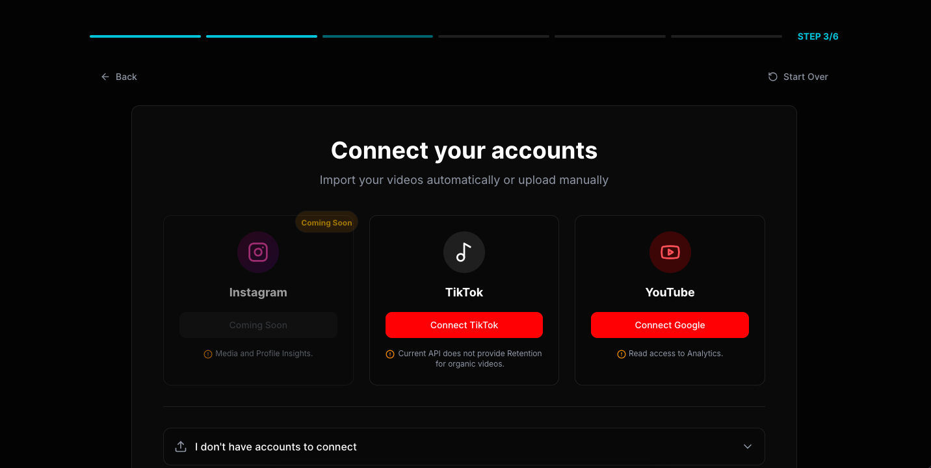Click 'Import your videos automatically or upload manually' text
Screen dimensions: 931x468
coord(464,180)
